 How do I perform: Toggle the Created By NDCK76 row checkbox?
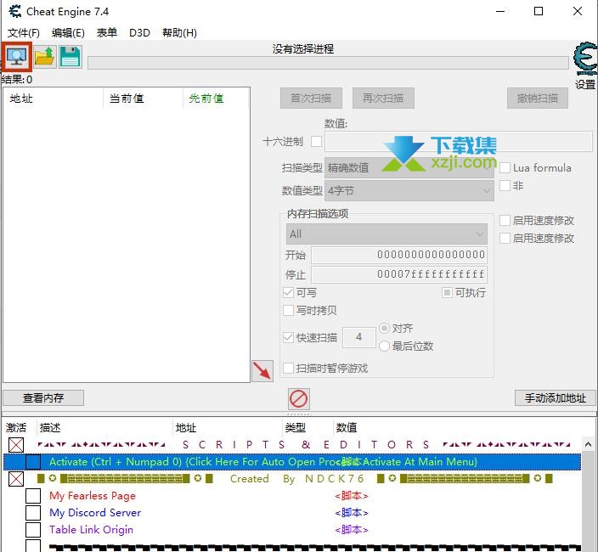point(16,479)
